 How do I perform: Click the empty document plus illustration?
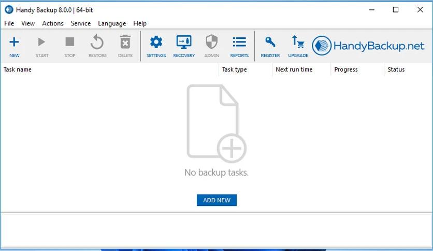[x=216, y=123]
